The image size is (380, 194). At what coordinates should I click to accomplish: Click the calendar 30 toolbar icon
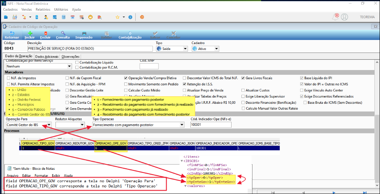72,17
